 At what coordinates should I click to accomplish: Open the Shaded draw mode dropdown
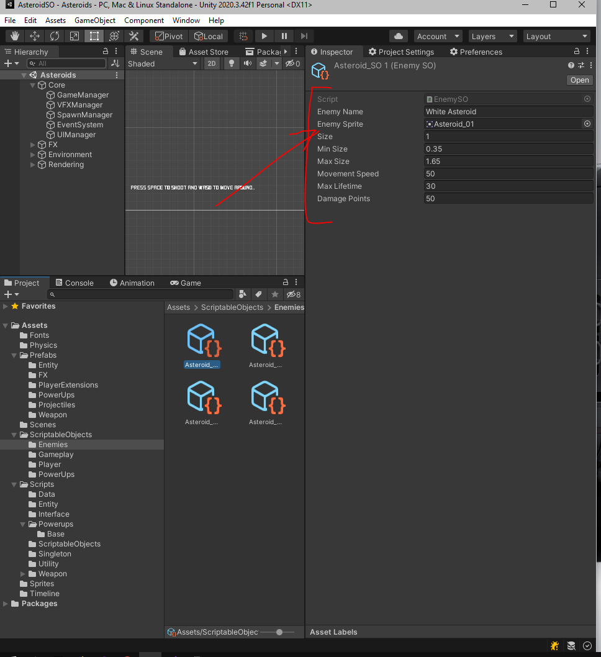click(x=163, y=63)
